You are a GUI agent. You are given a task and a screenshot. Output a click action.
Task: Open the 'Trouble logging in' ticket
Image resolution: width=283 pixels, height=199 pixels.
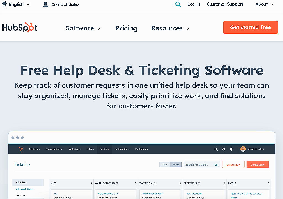(152, 193)
